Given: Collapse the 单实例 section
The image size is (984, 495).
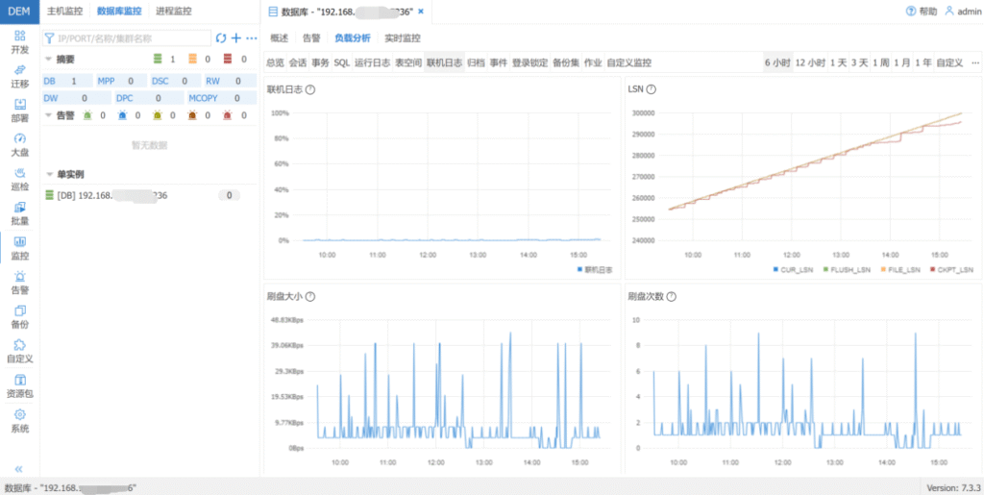Looking at the screenshot, I should click(x=50, y=175).
